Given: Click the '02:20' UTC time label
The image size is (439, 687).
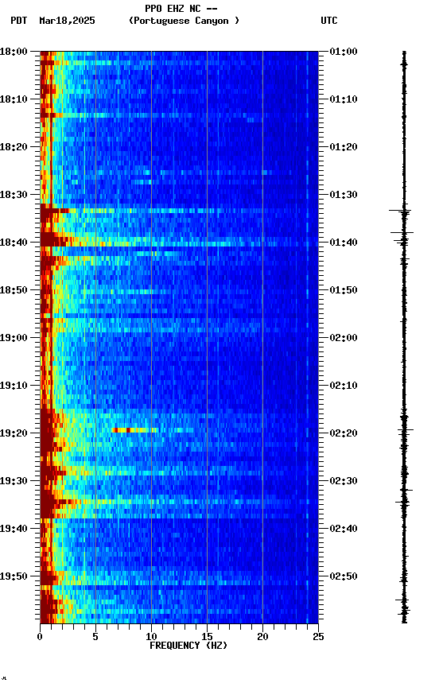Looking at the screenshot, I should click(x=344, y=433).
